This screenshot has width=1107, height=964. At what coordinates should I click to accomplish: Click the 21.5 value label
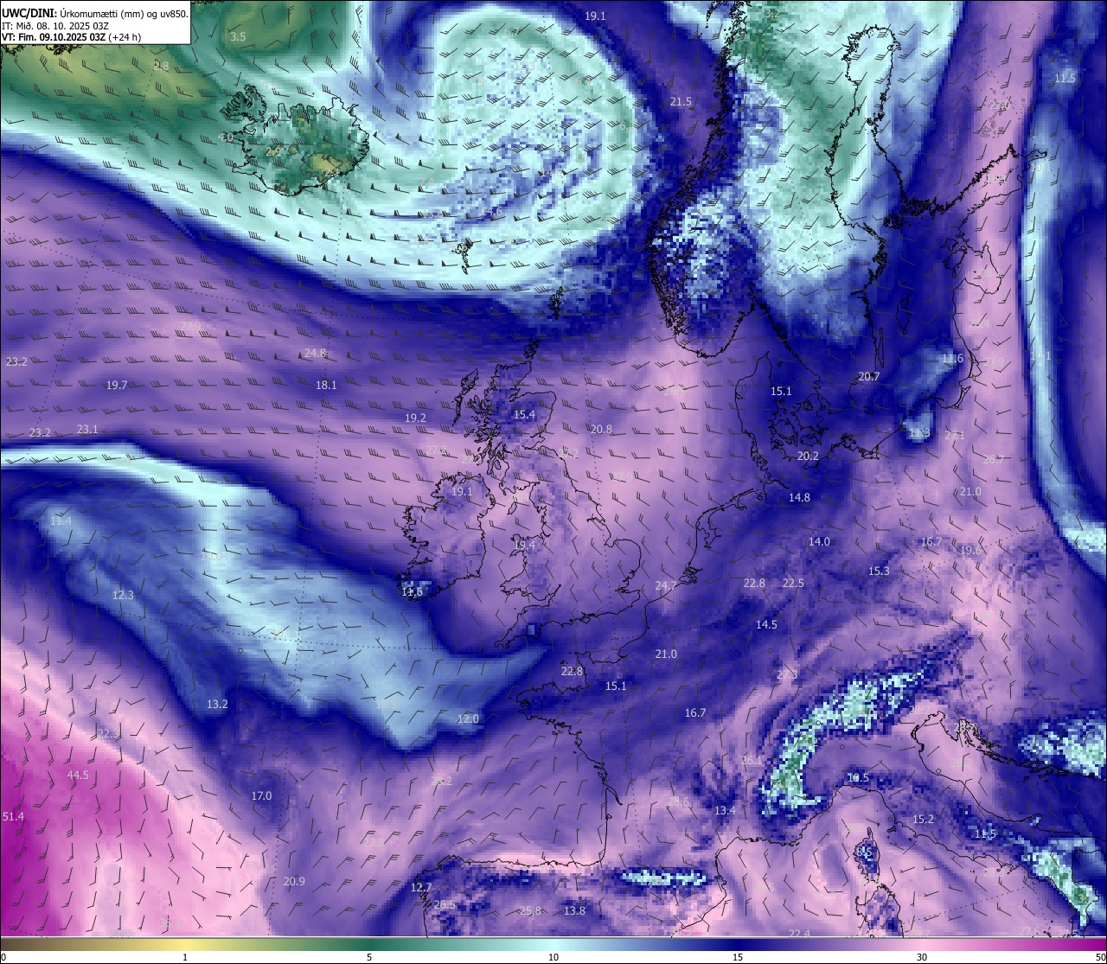coord(681,101)
